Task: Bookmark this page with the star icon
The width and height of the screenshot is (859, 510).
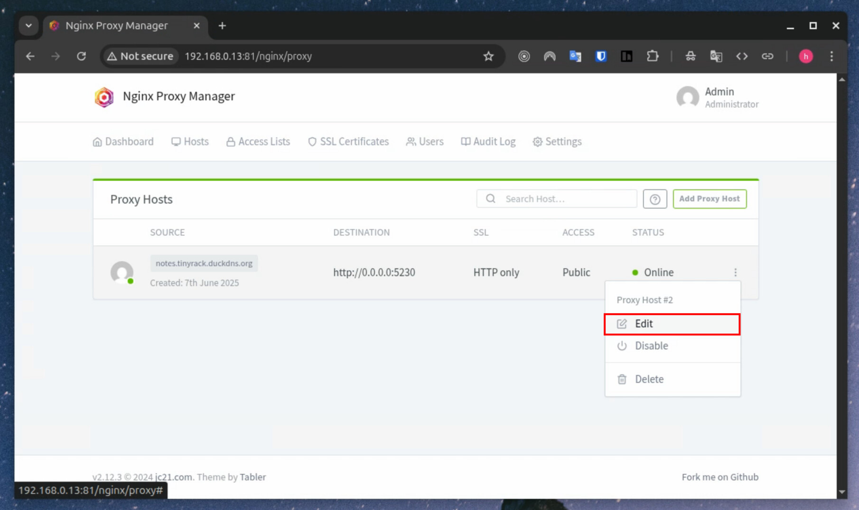Action: point(488,56)
